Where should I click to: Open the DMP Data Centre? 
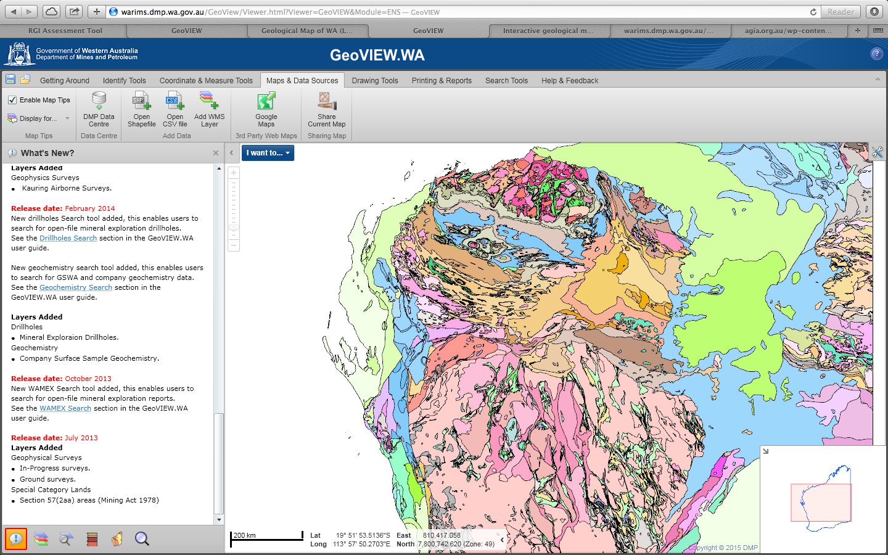pos(99,109)
